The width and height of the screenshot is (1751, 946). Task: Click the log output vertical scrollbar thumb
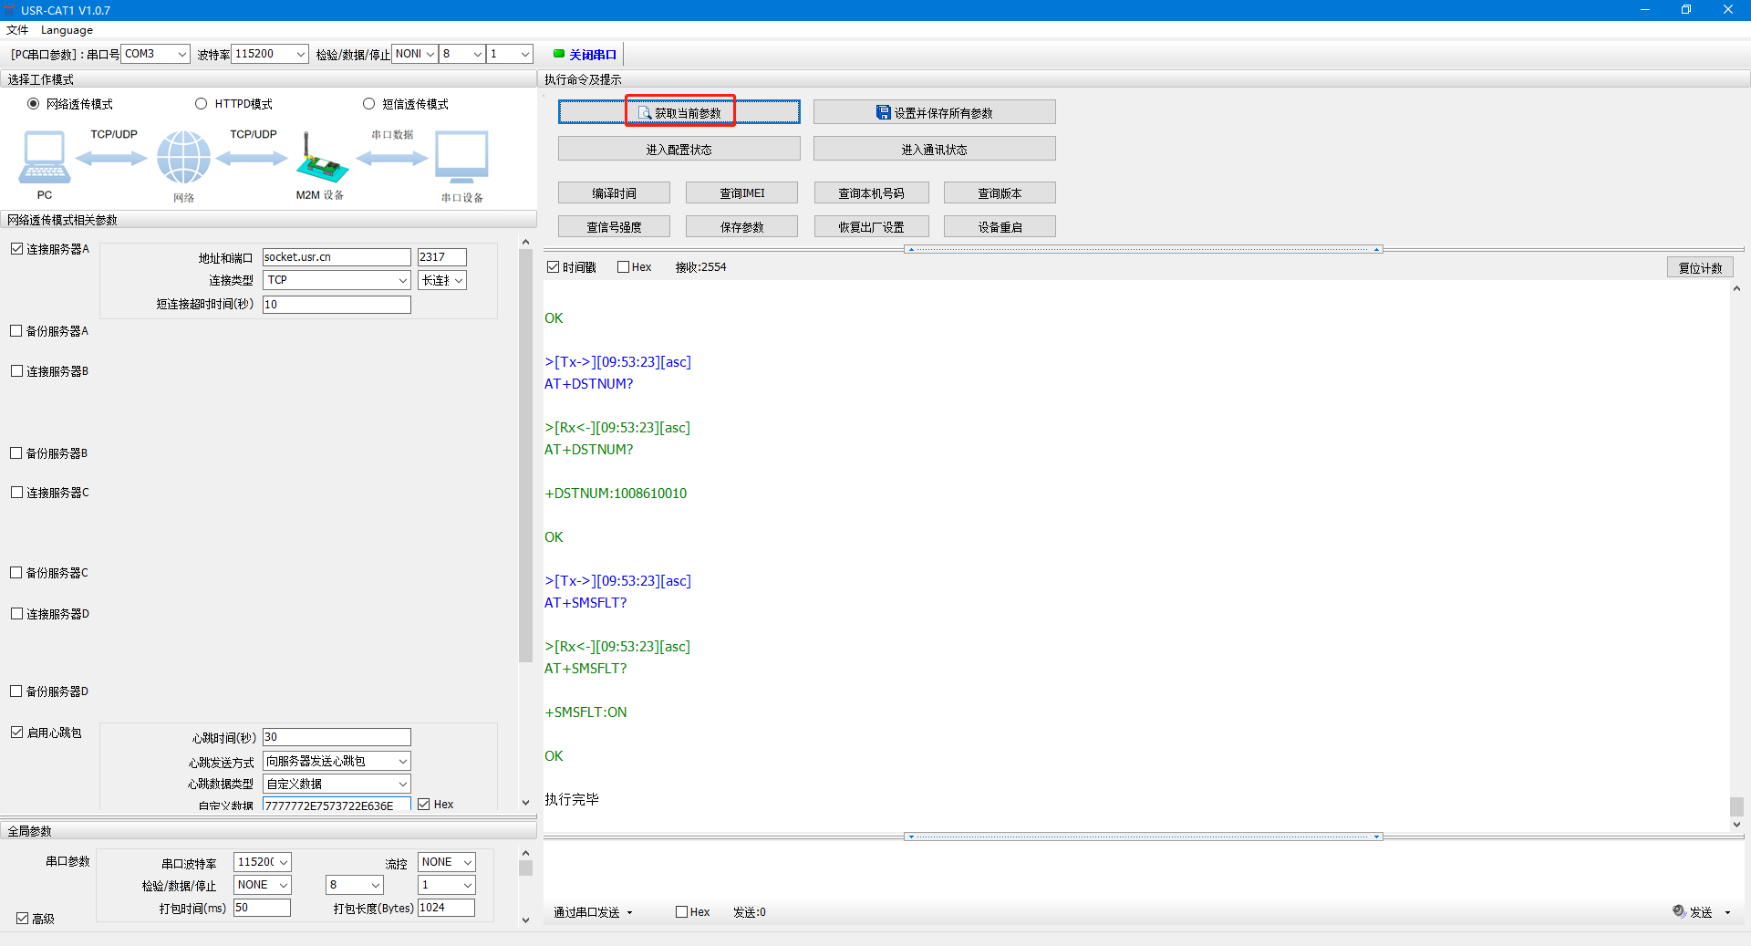(1736, 806)
